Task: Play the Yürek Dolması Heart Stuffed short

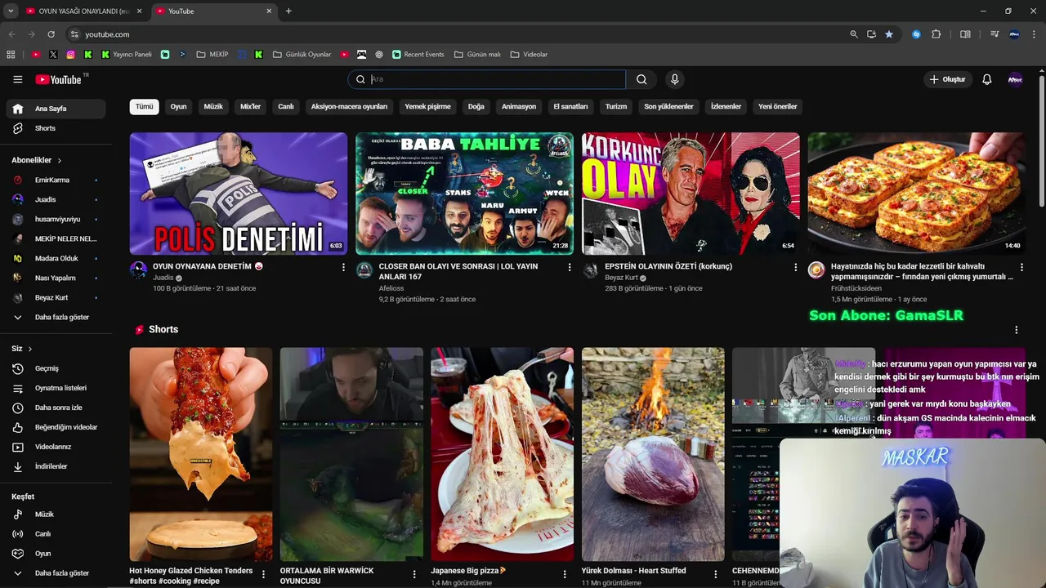Action: (x=653, y=454)
